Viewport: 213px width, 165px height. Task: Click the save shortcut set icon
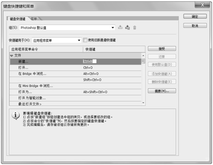(x=120, y=27)
